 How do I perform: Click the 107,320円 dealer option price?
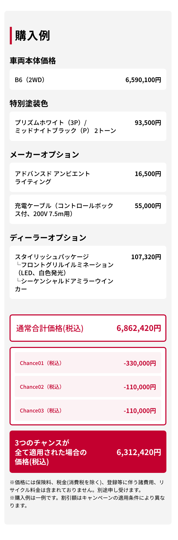[146, 257]
